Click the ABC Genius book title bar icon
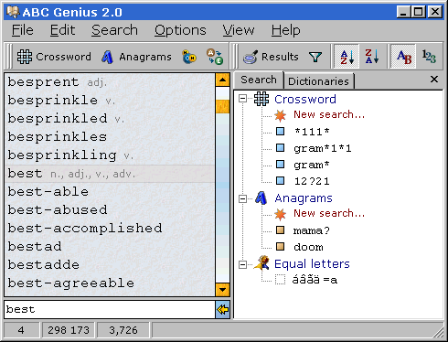 click(x=13, y=12)
